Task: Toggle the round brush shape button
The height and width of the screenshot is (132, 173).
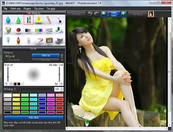Action: (15, 84)
